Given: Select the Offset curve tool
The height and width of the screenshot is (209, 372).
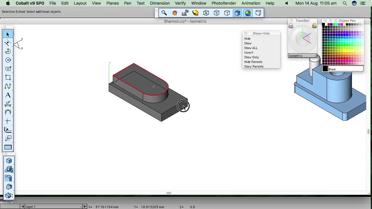Looking at the screenshot, I should (x=8, y=130).
